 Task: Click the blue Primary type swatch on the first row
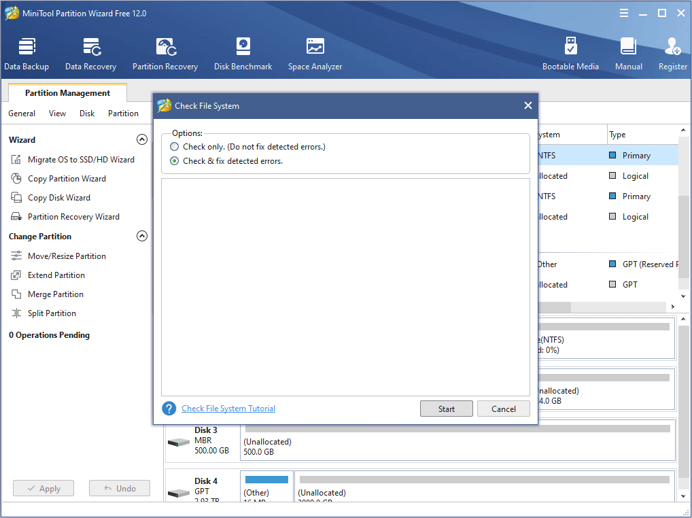click(612, 155)
